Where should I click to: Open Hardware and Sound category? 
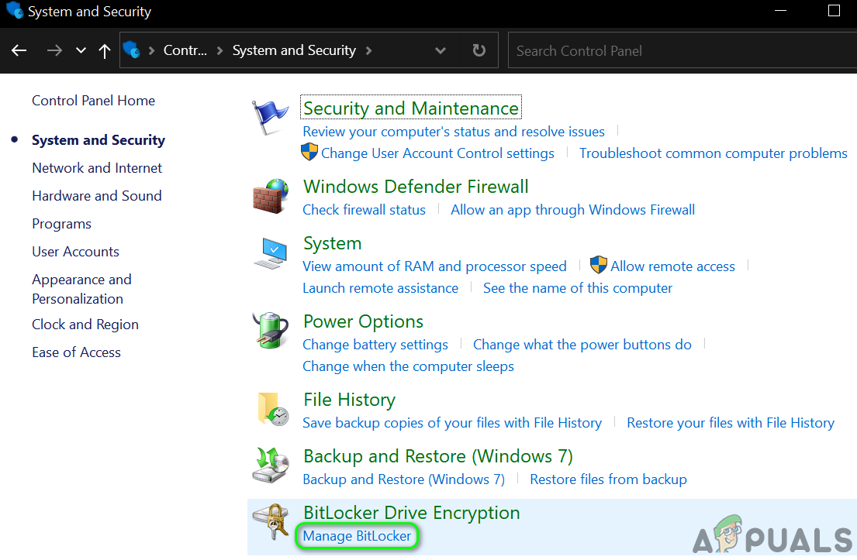tap(97, 196)
